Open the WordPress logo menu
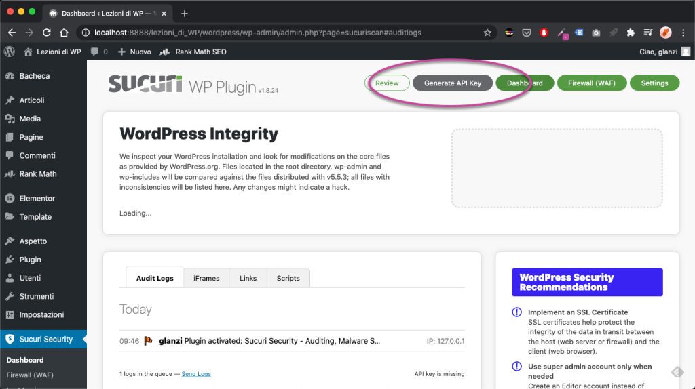 click(x=10, y=52)
